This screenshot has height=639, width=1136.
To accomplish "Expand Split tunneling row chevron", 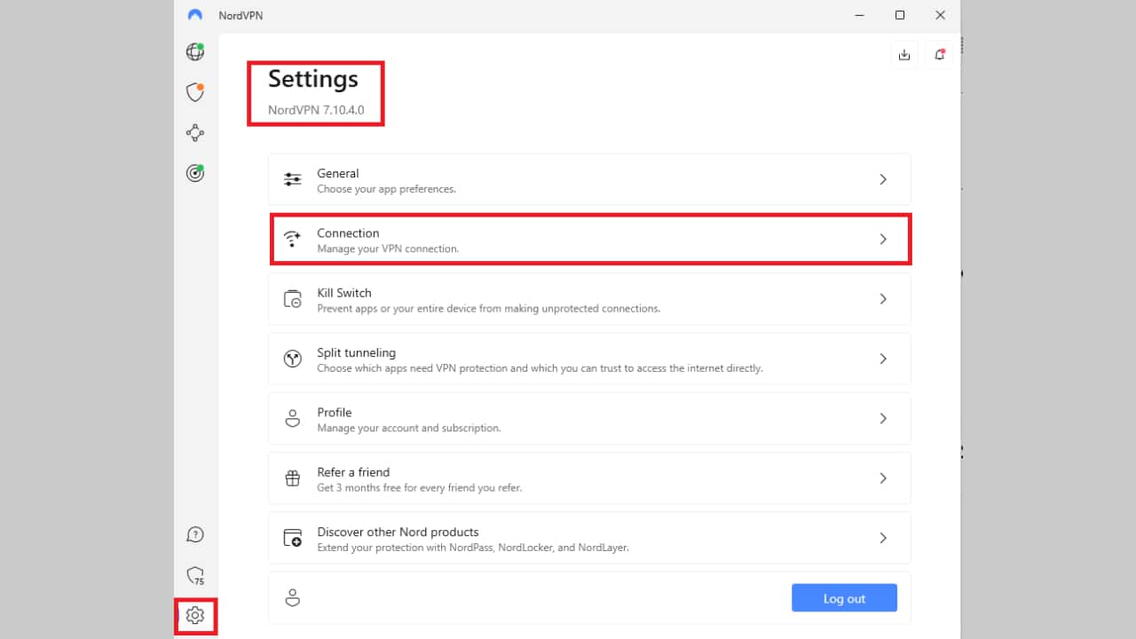I will 883,359.
